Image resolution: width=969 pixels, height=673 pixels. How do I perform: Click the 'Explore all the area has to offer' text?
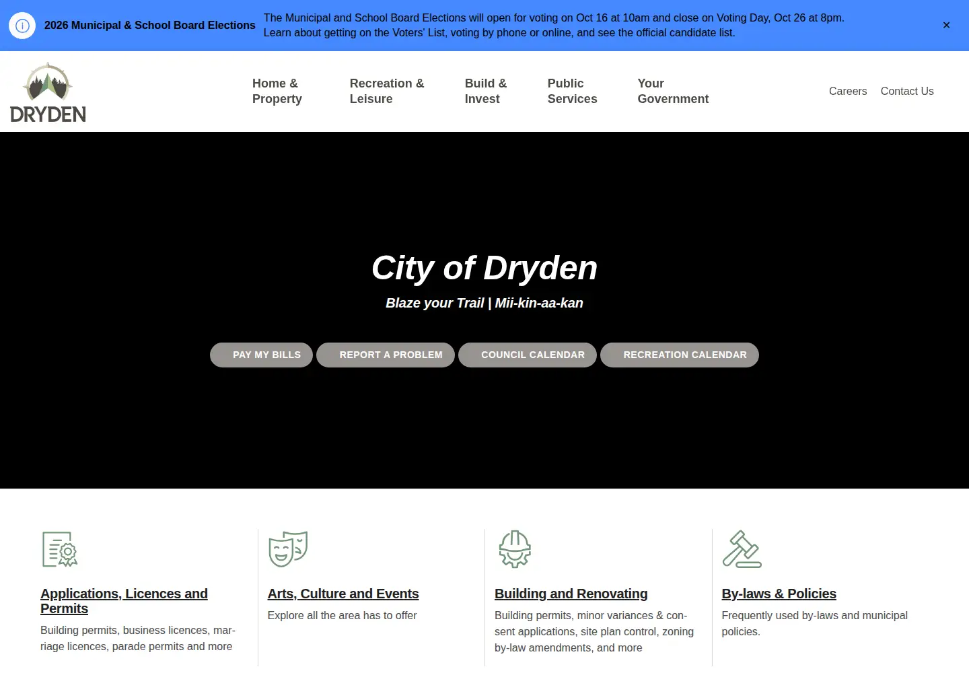point(343,615)
